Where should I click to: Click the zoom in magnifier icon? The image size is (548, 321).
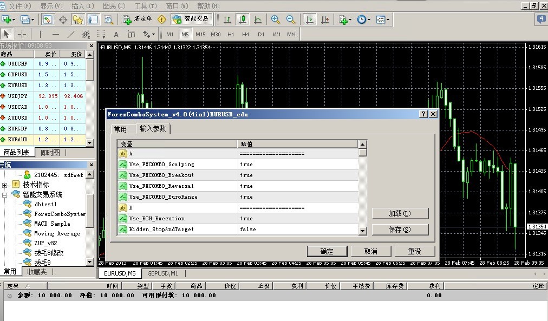pyautogui.click(x=276, y=19)
